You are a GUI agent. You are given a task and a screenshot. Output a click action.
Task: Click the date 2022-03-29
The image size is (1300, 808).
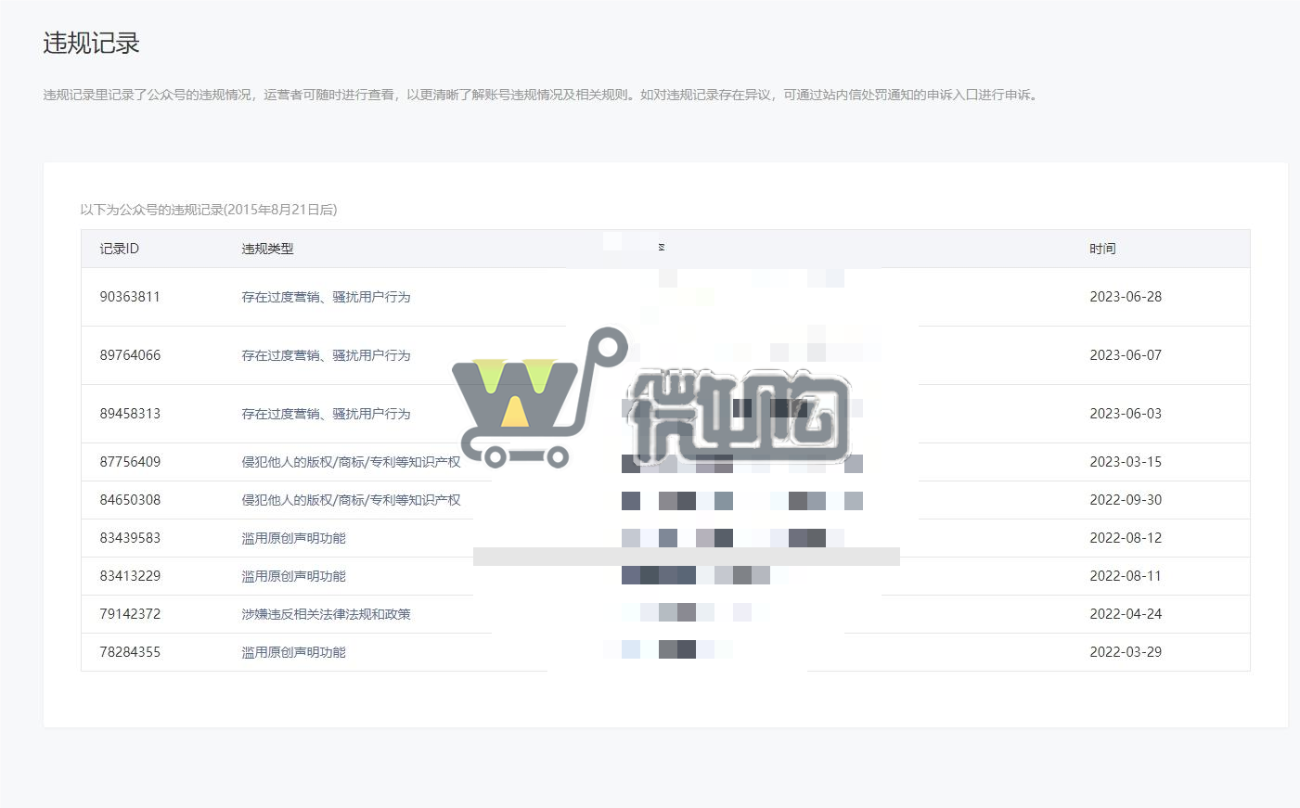point(1126,652)
